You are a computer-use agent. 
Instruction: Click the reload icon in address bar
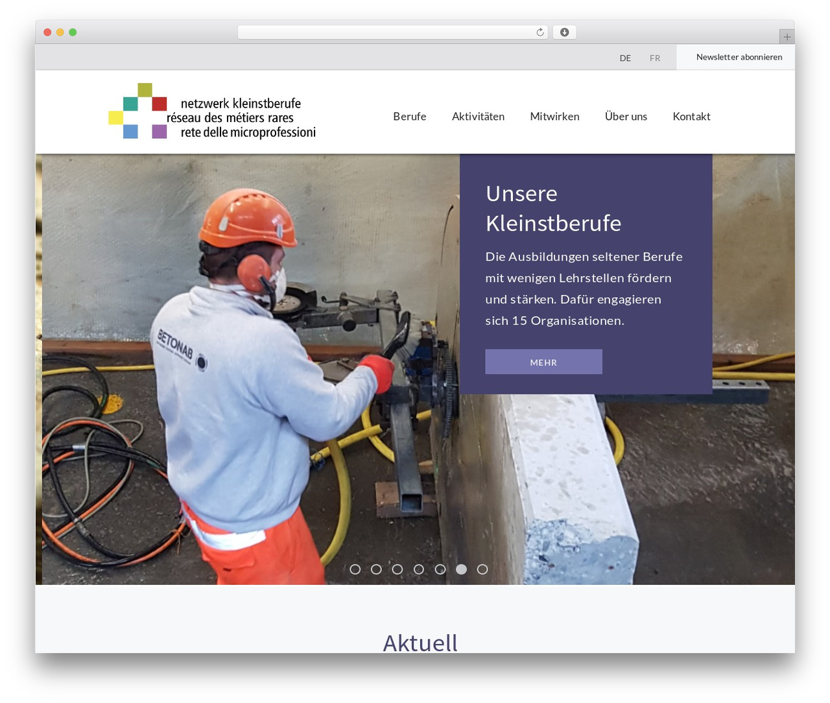click(539, 32)
